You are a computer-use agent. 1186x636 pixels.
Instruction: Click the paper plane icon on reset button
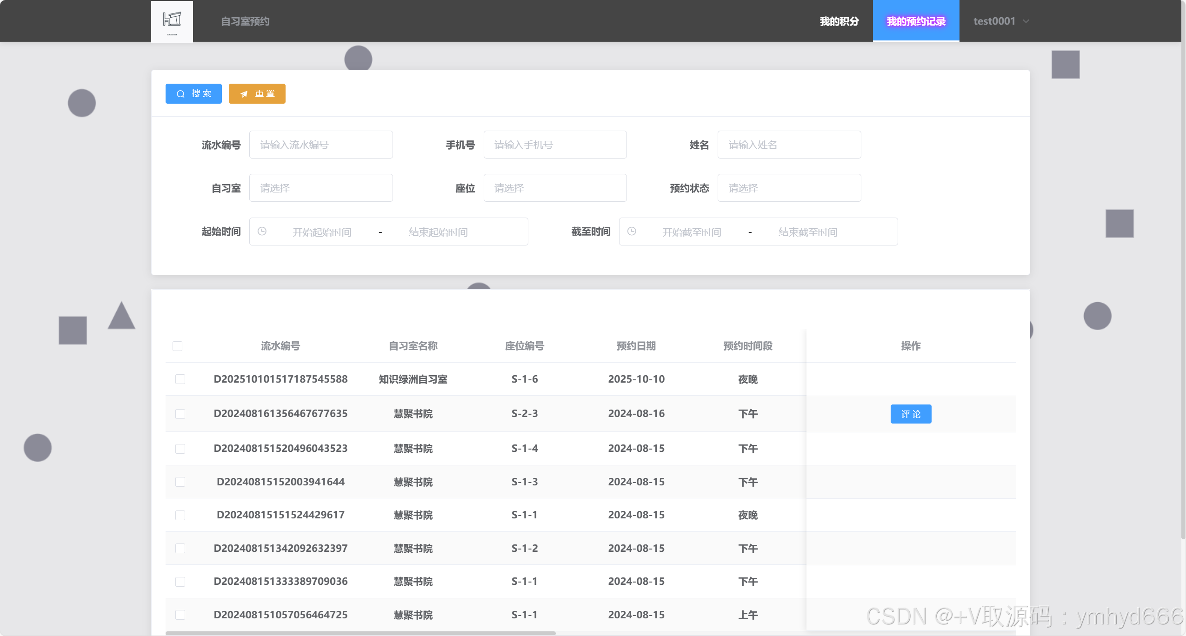(244, 94)
